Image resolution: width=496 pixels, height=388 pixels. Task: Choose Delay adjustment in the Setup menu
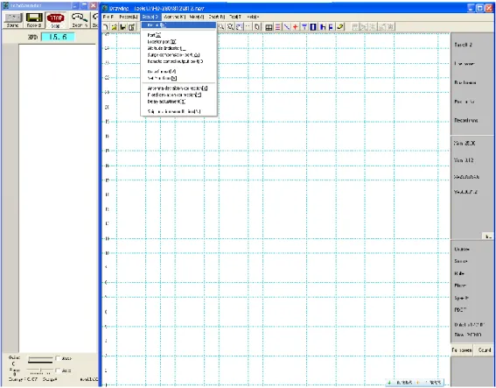[x=178, y=102]
